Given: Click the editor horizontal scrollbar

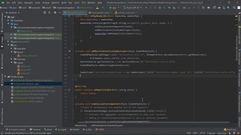Looking at the screenshot, I should click(153, 122).
